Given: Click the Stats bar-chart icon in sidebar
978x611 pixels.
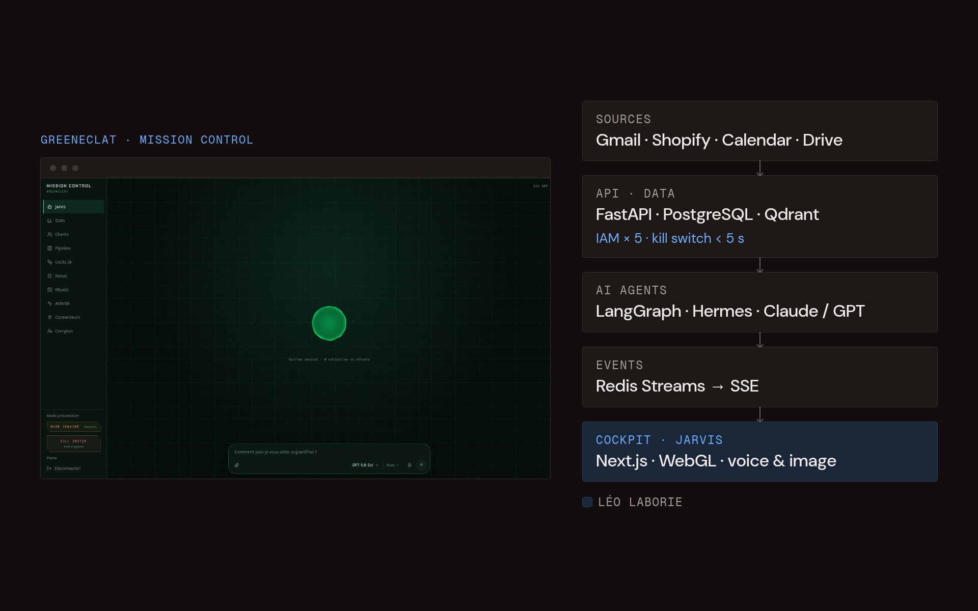Looking at the screenshot, I should 49,220.
